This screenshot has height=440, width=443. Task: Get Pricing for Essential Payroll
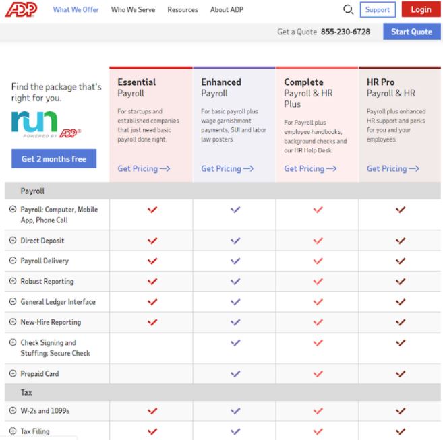pyautogui.click(x=144, y=169)
